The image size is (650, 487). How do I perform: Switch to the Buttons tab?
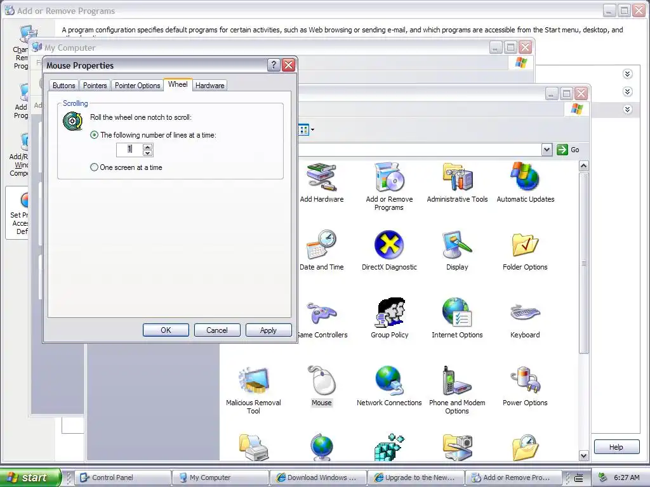(64, 86)
